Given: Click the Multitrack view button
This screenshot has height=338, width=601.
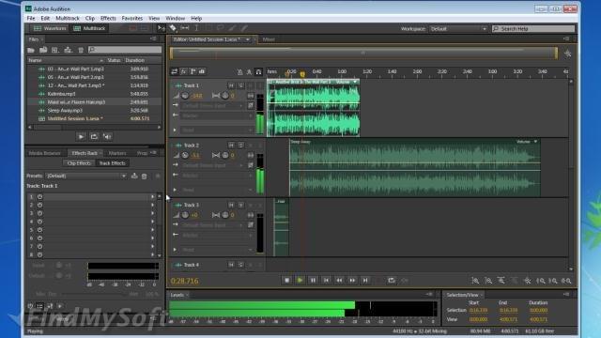Looking at the screenshot, I should (89, 28).
